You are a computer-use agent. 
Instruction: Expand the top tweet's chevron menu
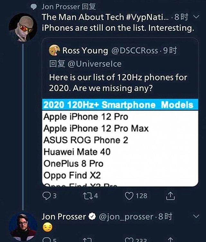click(197, 17)
